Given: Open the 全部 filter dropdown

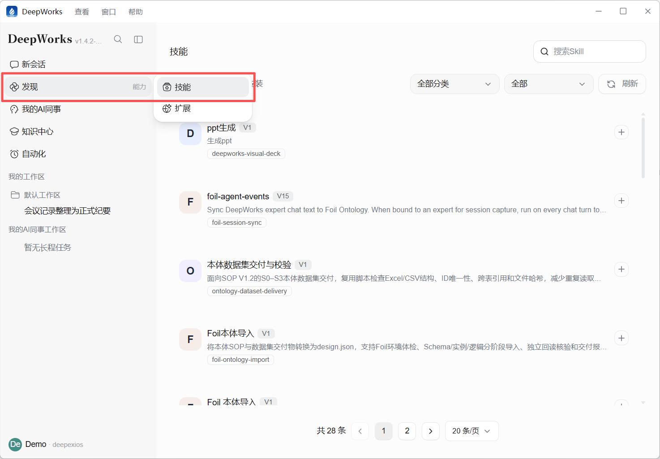Looking at the screenshot, I should [549, 84].
